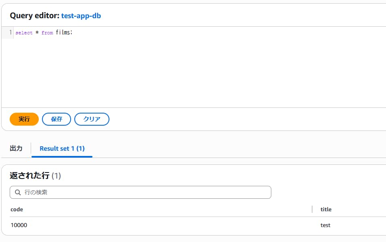Click the magnifier icon in row search
This screenshot has height=242, width=386.
tap(18, 192)
